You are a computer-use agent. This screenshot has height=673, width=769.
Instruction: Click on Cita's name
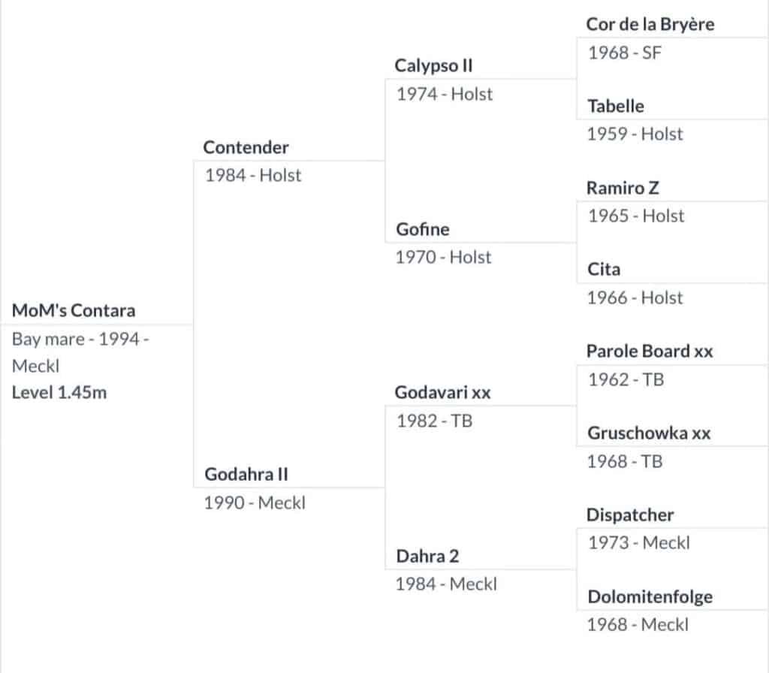point(604,270)
